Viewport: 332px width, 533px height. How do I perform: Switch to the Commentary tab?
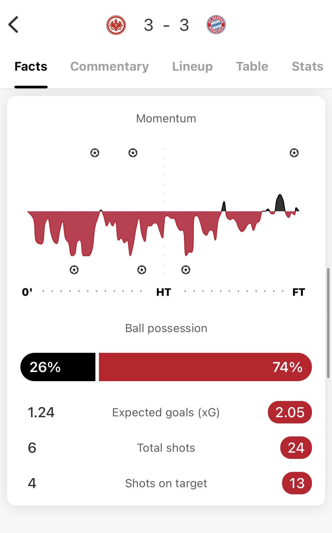[x=110, y=66]
